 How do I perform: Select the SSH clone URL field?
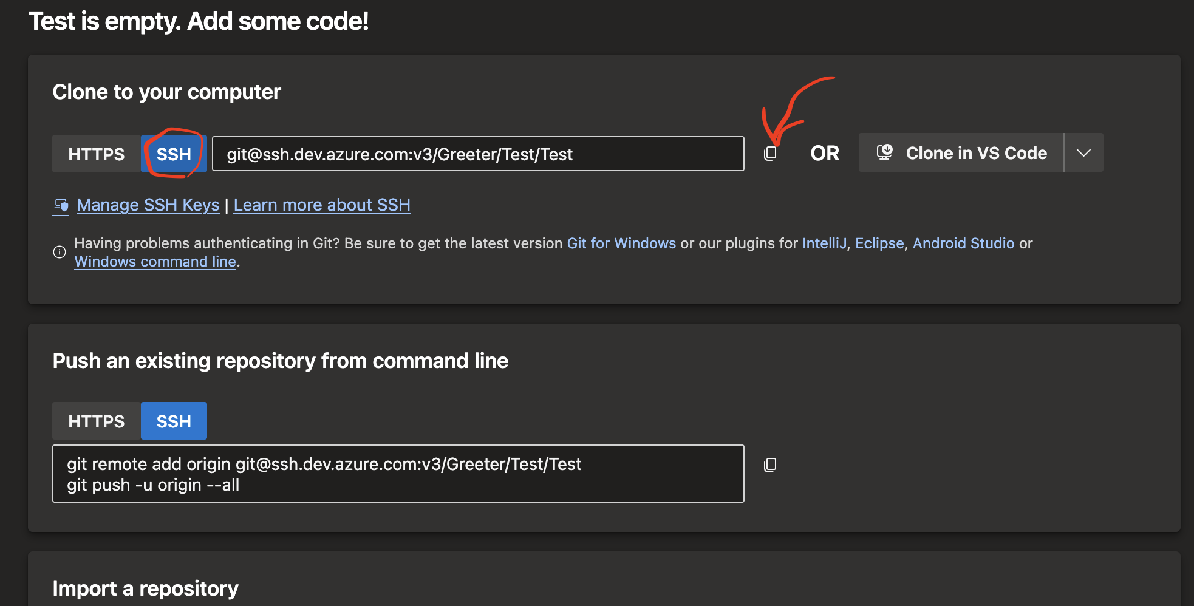click(x=477, y=154)
